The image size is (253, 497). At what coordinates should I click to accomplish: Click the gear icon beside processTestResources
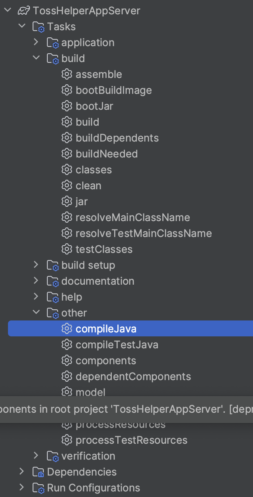tap(66, 440)
